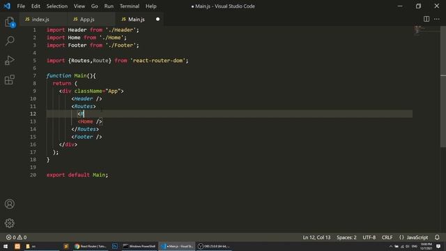Open the Explorer view in activity bar
Screen dimensions: 446x251
(9, 22)
